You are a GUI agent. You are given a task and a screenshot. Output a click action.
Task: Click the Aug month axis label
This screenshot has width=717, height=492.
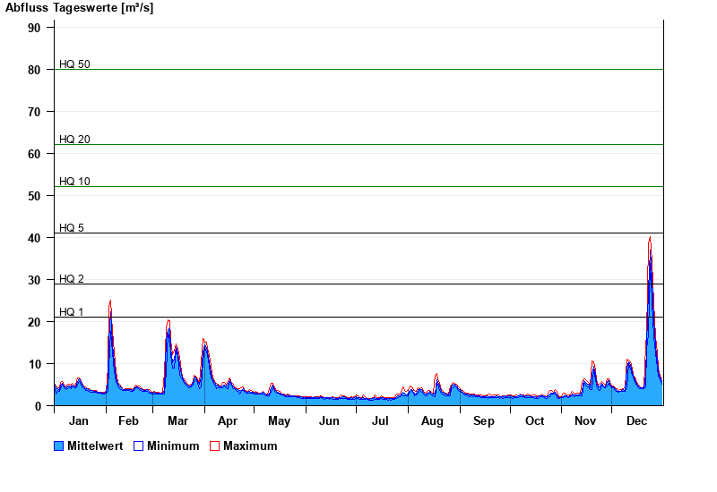click(x=432, y=421)
